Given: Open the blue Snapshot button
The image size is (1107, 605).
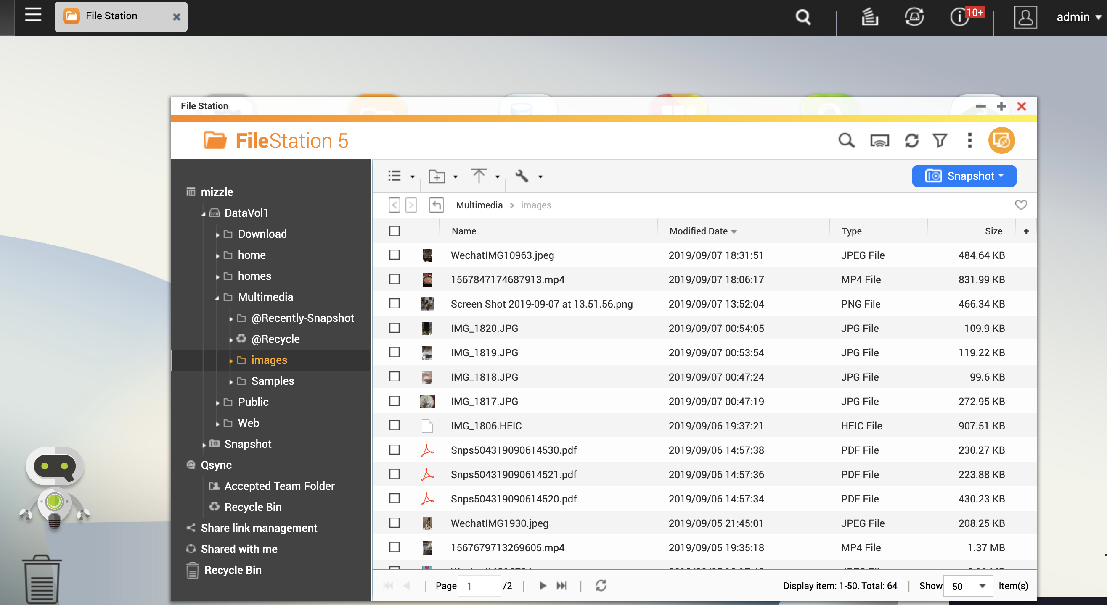Looking at the screenshot, I should (x=964, y=176).
